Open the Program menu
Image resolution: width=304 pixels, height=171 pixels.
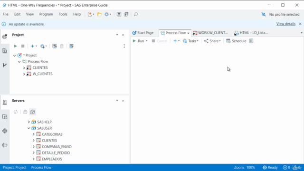coord(46,14)
